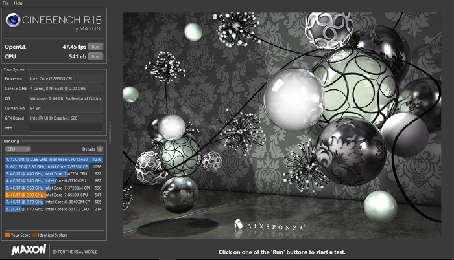Click the panel splitter grip handle

tap(110, 133)
